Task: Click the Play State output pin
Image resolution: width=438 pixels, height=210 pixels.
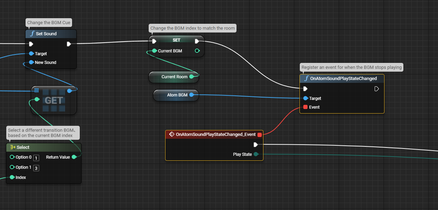Action: pos(256,154)
